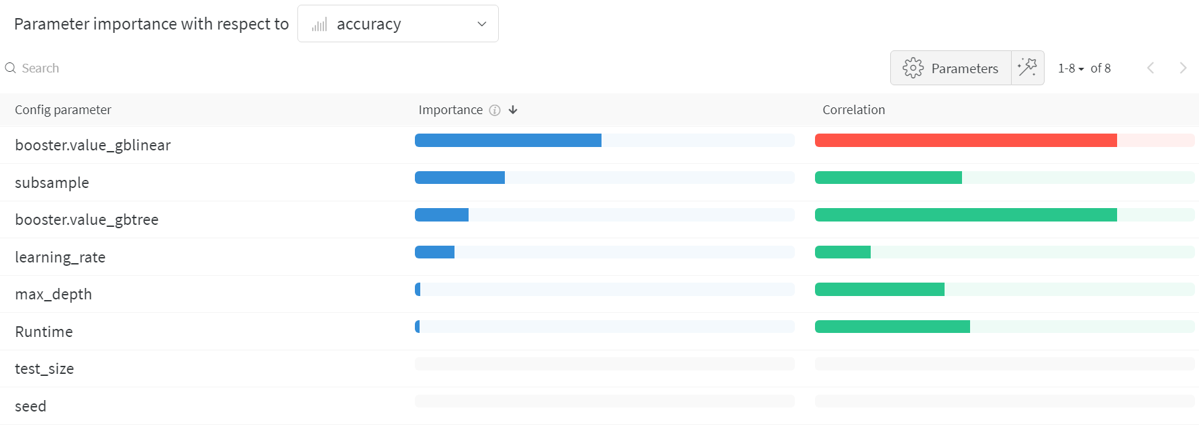Click the sort descending arrow beside Importance
The image size is (1199, 439).
coord(513,110)
